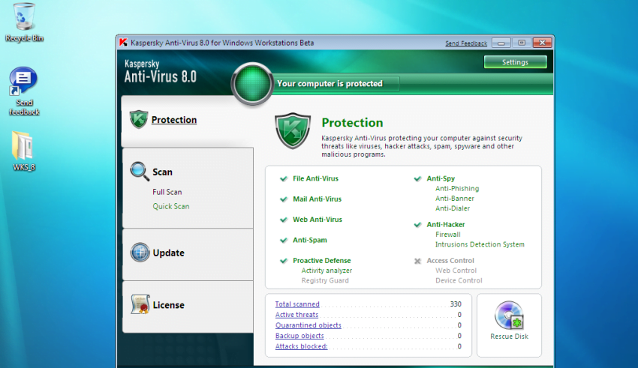Open the Recycle Bin desktop icon
The height and width of the screenshot is (368, 638).
click(24, 22)
